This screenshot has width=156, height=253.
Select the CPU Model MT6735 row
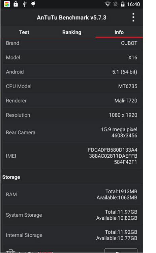click(72, 86)
